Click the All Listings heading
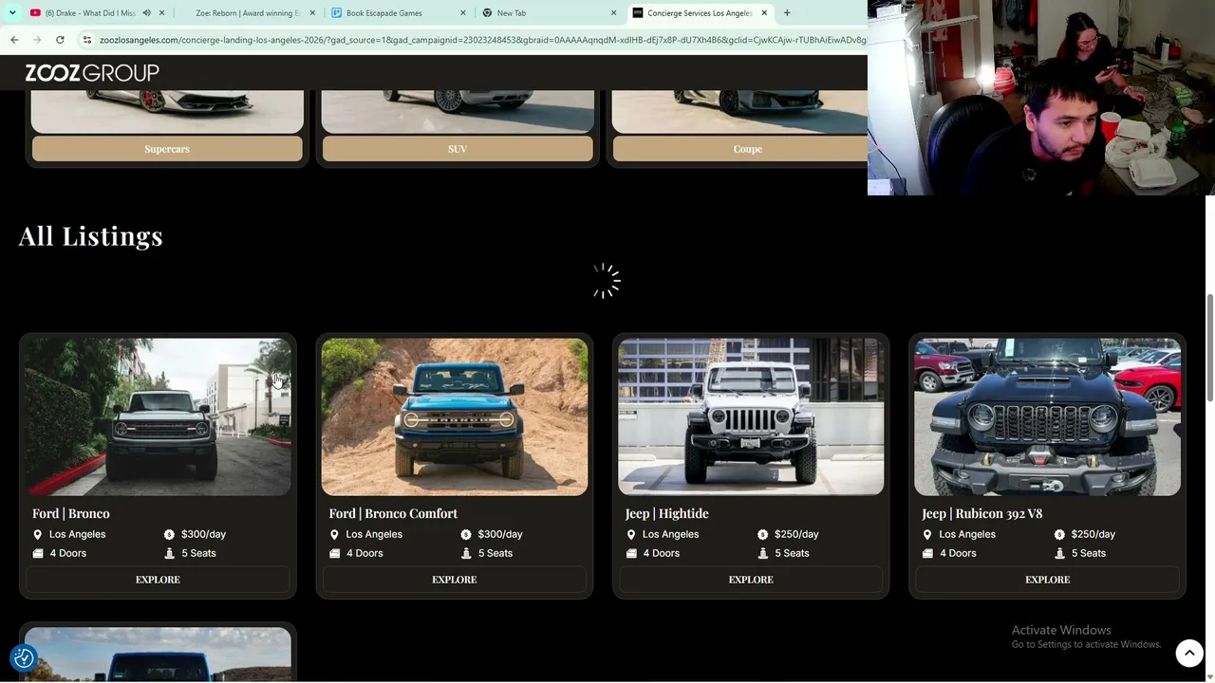The height and width of the screenshot is (683, 1215). point(91,236)
